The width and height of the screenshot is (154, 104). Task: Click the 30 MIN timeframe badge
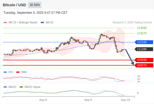point(35,5)
